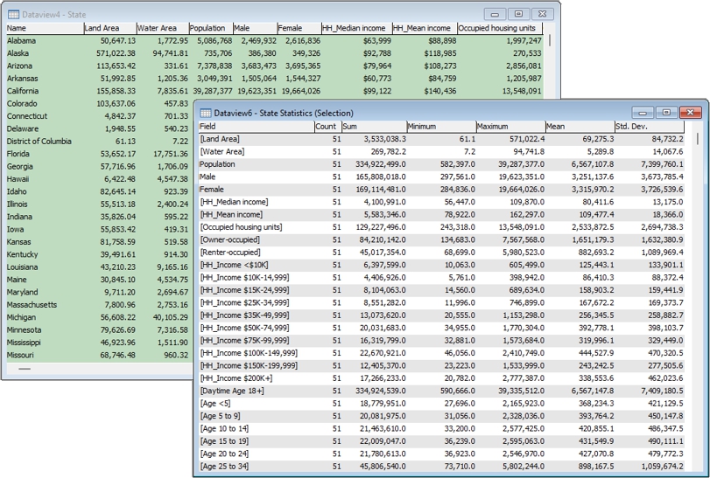Click Michigan's water area 40,105.29
710x478 pixels.
pyautogui.click(x=170, y=317)
